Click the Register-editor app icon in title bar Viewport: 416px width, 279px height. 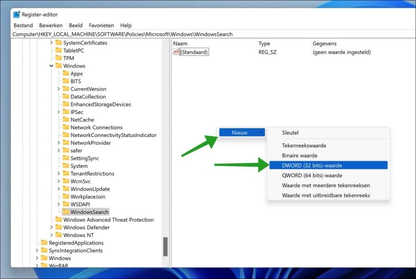point(17,14)
